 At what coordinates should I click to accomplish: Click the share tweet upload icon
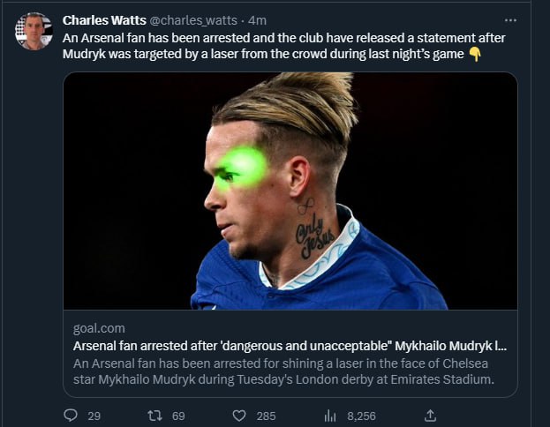431,415
